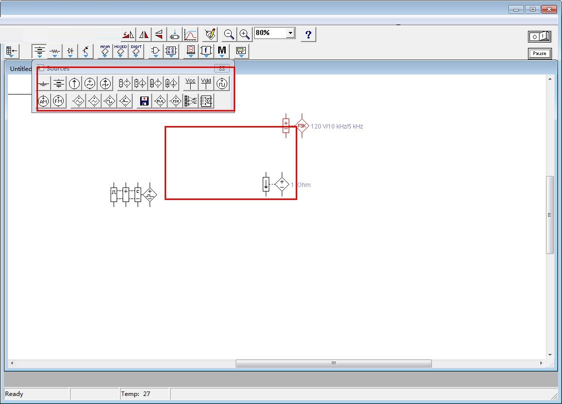Select the FM source component
Viewport: 562px width, 404px height.
point(59,101)
